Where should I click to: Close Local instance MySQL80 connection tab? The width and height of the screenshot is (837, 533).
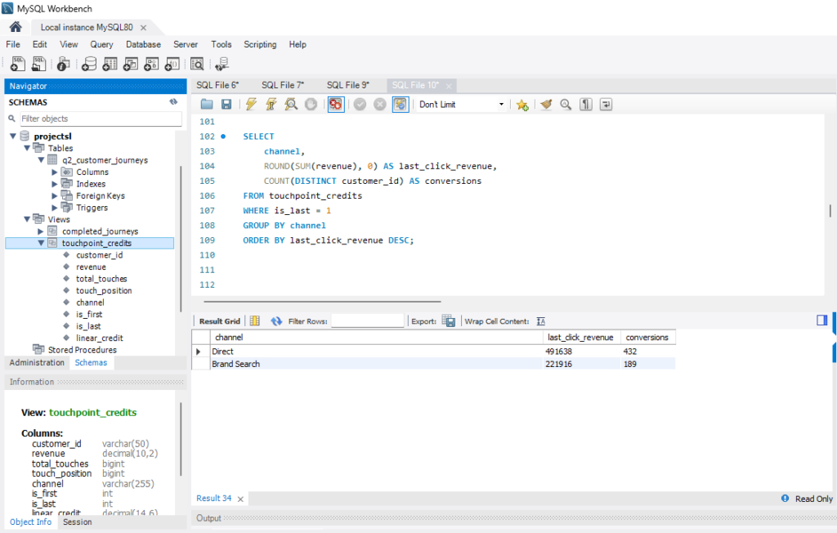pos(143,27)
